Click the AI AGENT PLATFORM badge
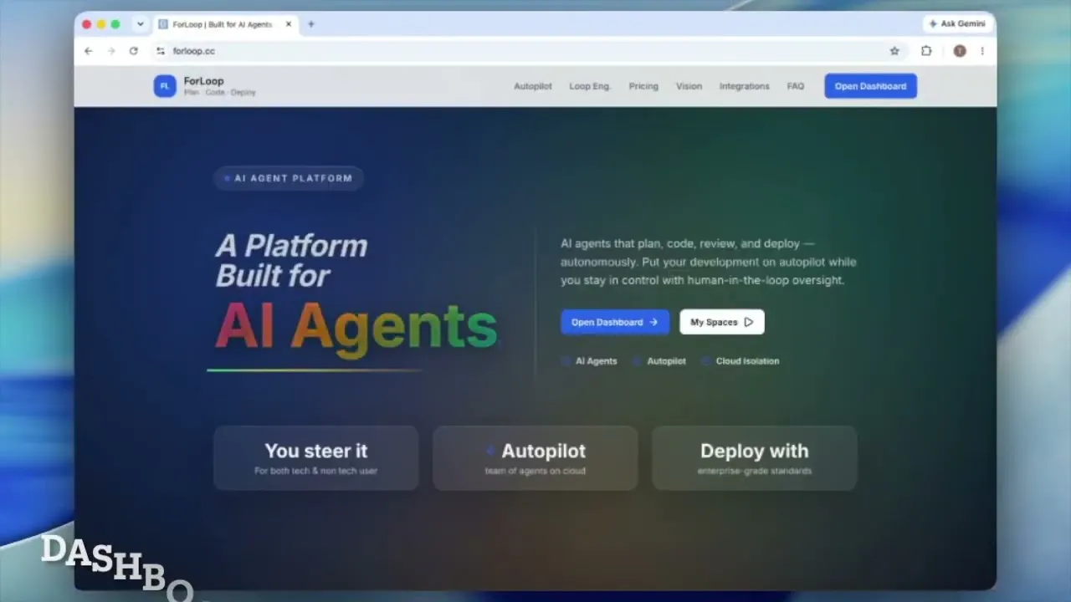This screenshot has height=602, width=1071. (x=289, y=178)
